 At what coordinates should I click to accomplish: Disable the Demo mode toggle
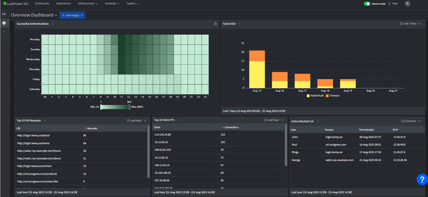(x=367, y=4)
